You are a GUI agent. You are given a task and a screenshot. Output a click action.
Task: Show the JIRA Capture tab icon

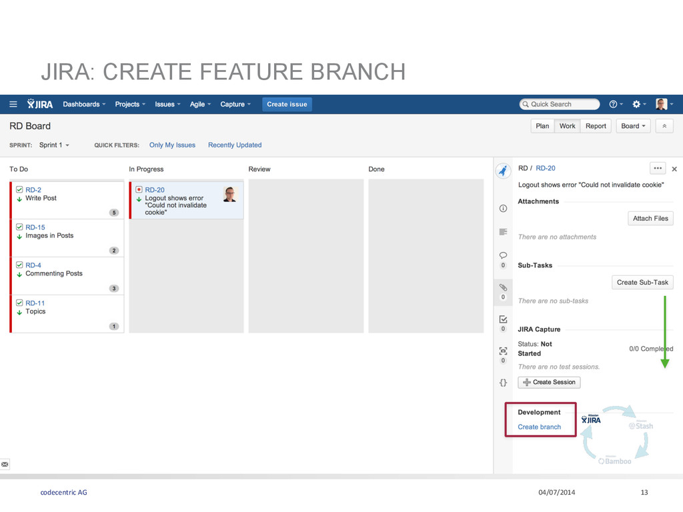click(503, 351)
